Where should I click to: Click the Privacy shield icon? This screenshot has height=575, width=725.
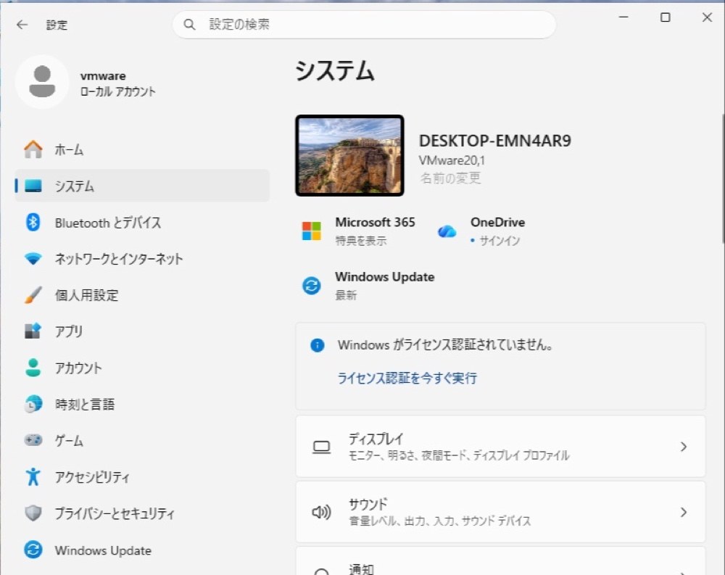pyautogui.click(x=33, y=513)
